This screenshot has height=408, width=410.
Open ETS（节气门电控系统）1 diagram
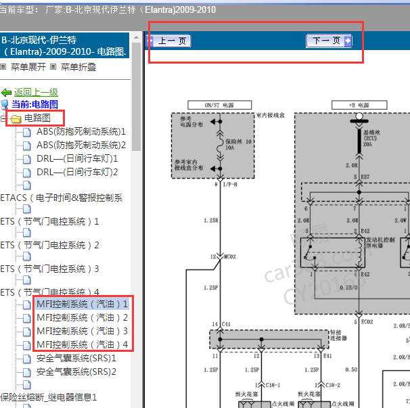pos(49,221)
